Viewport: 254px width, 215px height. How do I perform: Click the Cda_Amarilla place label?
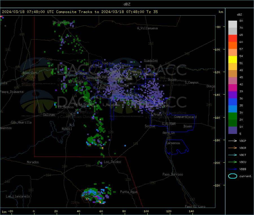(x=21, y=122)
